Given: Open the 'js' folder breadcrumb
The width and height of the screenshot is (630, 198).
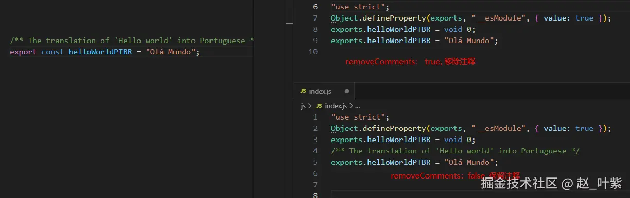Looking at the screenshot, I should click(303, 106).
